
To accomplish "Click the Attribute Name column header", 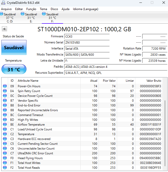I will pos(48,81).
